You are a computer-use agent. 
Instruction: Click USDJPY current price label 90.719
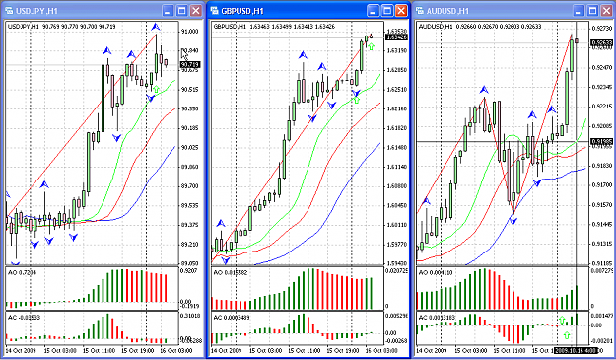point(190,64)
